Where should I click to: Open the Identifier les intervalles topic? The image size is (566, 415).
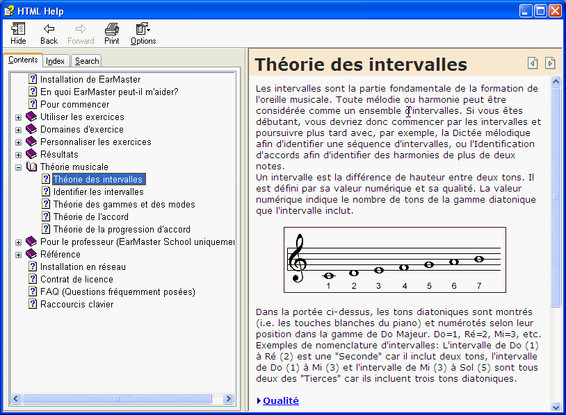99,192
